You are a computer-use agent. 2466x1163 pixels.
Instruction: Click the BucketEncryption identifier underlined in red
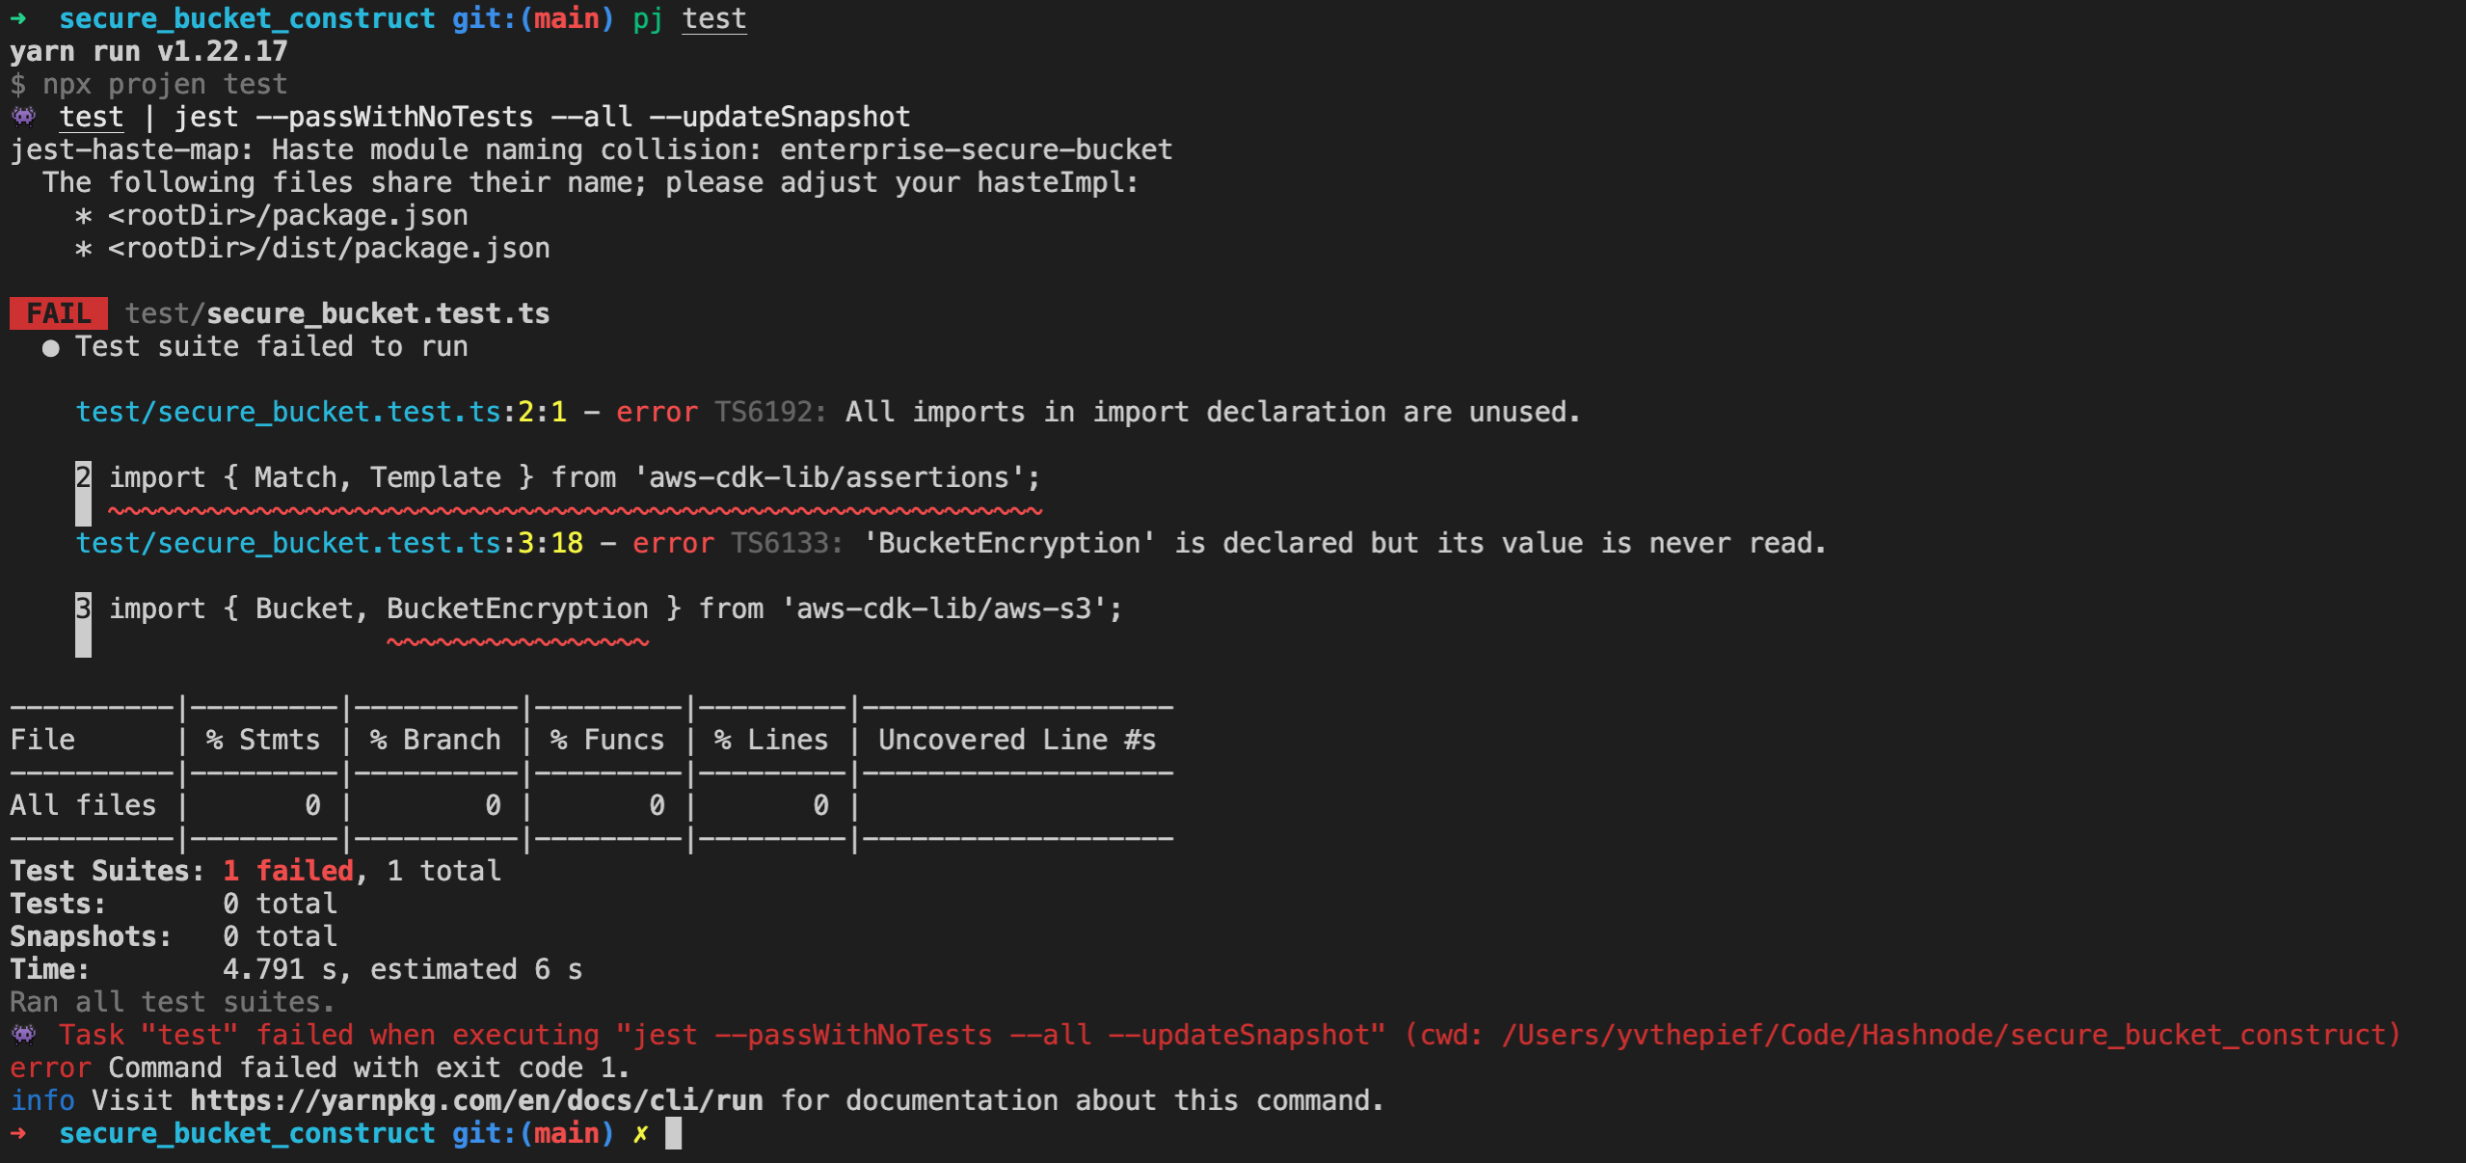click(518, 609)
